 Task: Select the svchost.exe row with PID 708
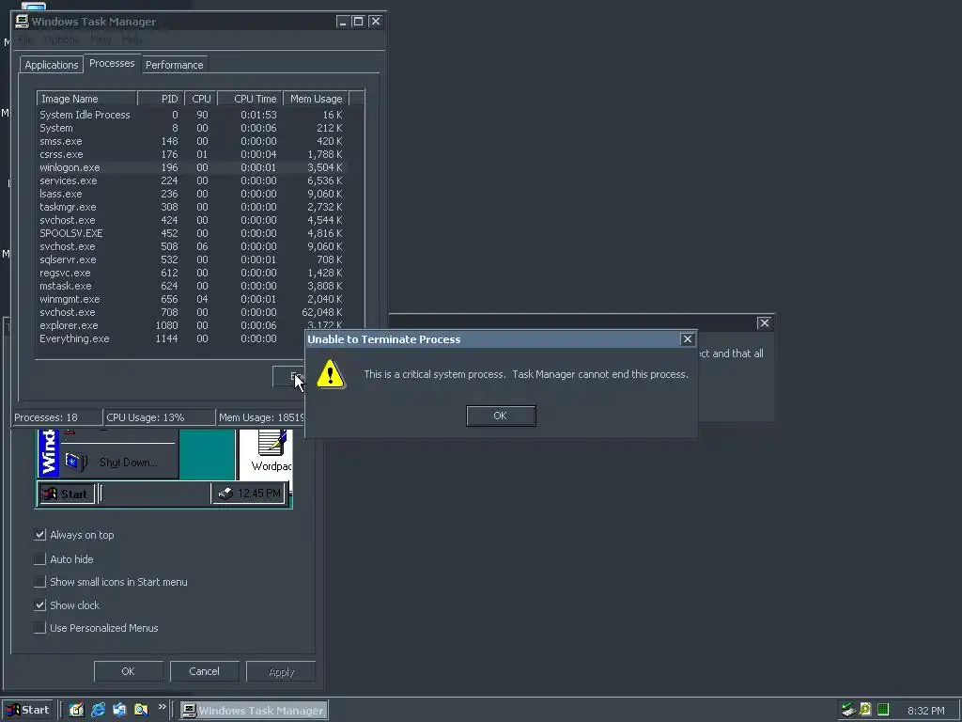point(191,312)
